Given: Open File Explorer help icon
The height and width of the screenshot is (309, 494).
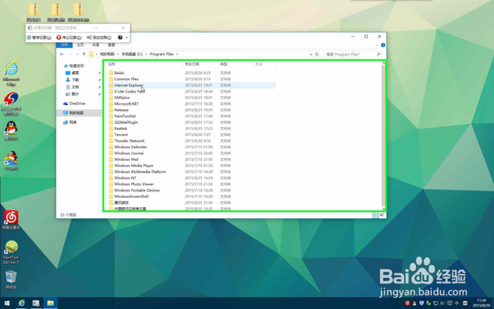Looking at the screenshot, I should coord(383,45).
